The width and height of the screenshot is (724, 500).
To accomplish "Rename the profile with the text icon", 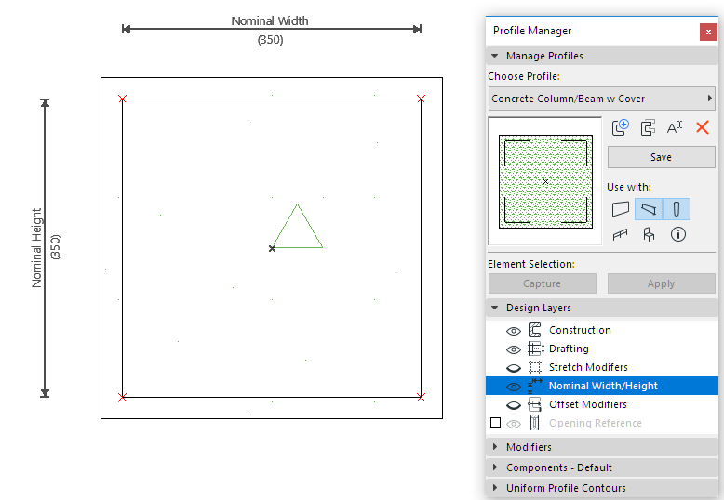I will [675, 127].
